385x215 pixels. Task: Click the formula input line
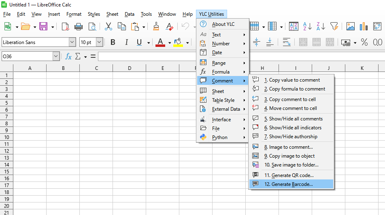146,57
